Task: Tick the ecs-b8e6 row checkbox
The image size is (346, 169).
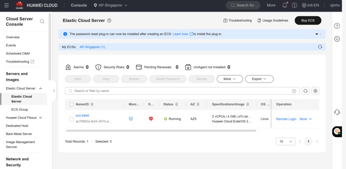Action: pos(71,119)
